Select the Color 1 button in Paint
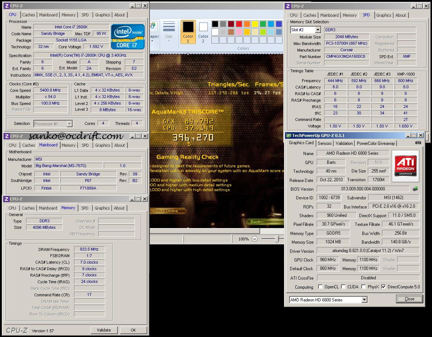 [188, 32]
